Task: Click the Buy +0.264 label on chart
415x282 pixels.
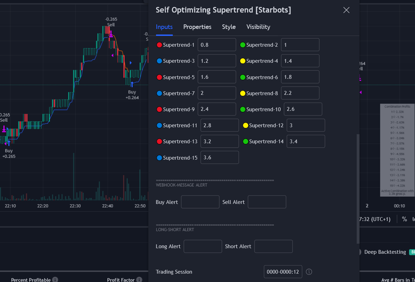Action: (x=132, y=95)
